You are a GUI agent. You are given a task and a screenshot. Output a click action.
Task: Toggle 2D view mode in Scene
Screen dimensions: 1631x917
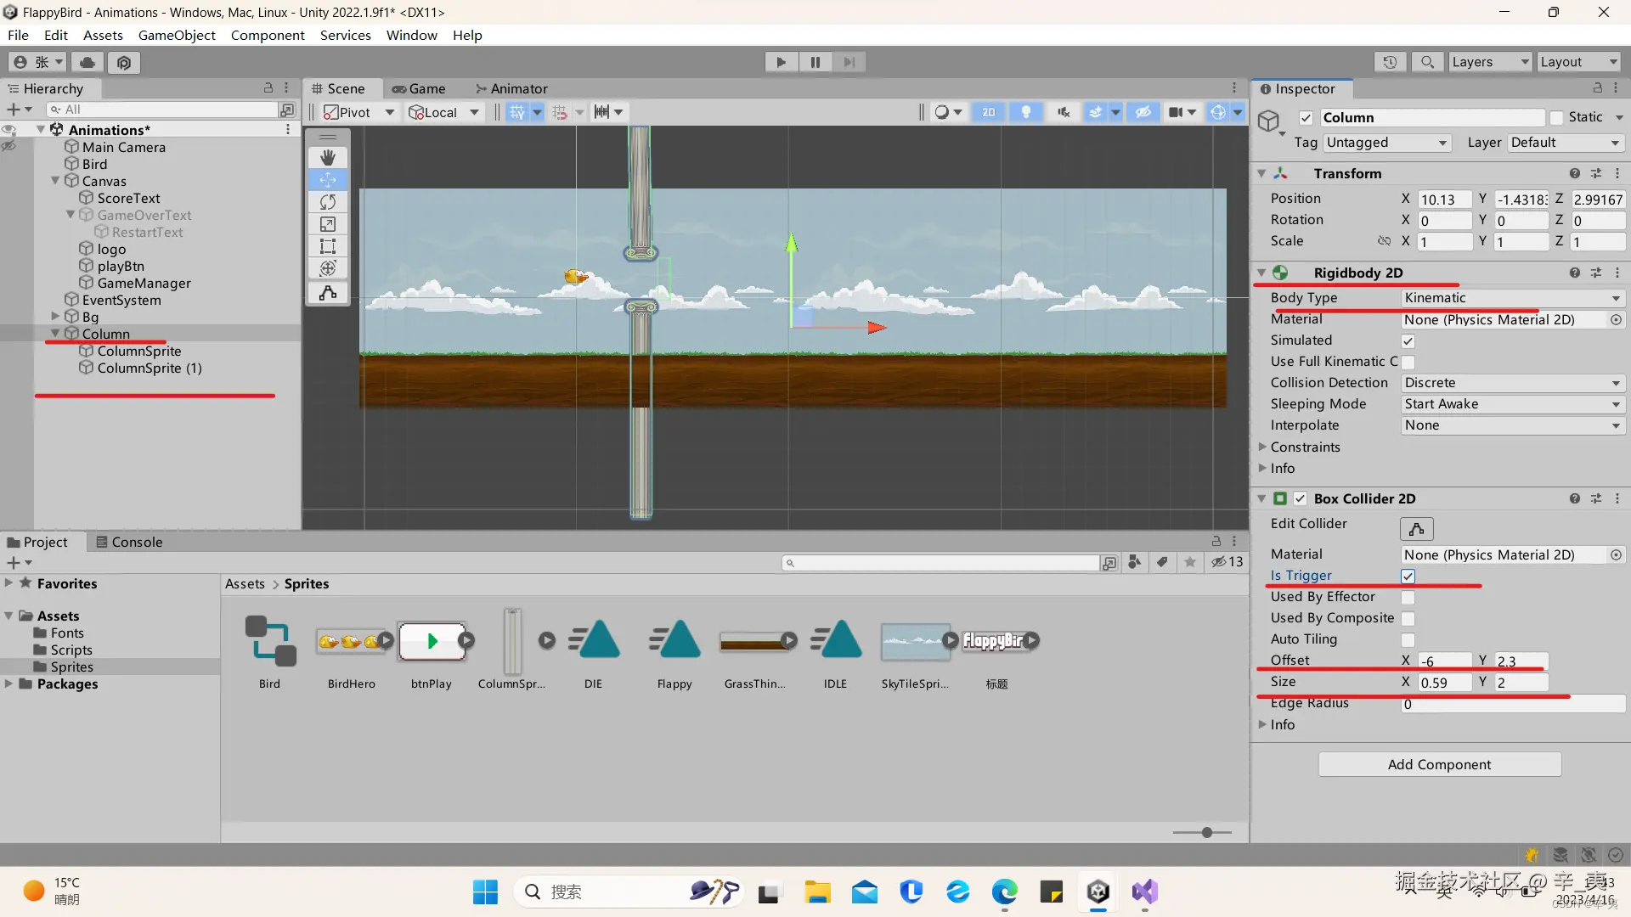(989, 112)
